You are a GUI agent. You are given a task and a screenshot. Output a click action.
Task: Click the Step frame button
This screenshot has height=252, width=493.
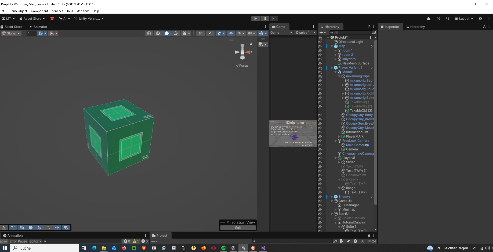(x=274, y=19)
